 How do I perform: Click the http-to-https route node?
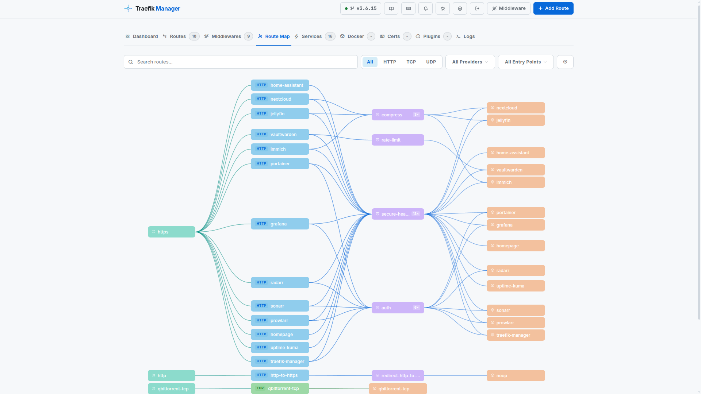point(280,375)
